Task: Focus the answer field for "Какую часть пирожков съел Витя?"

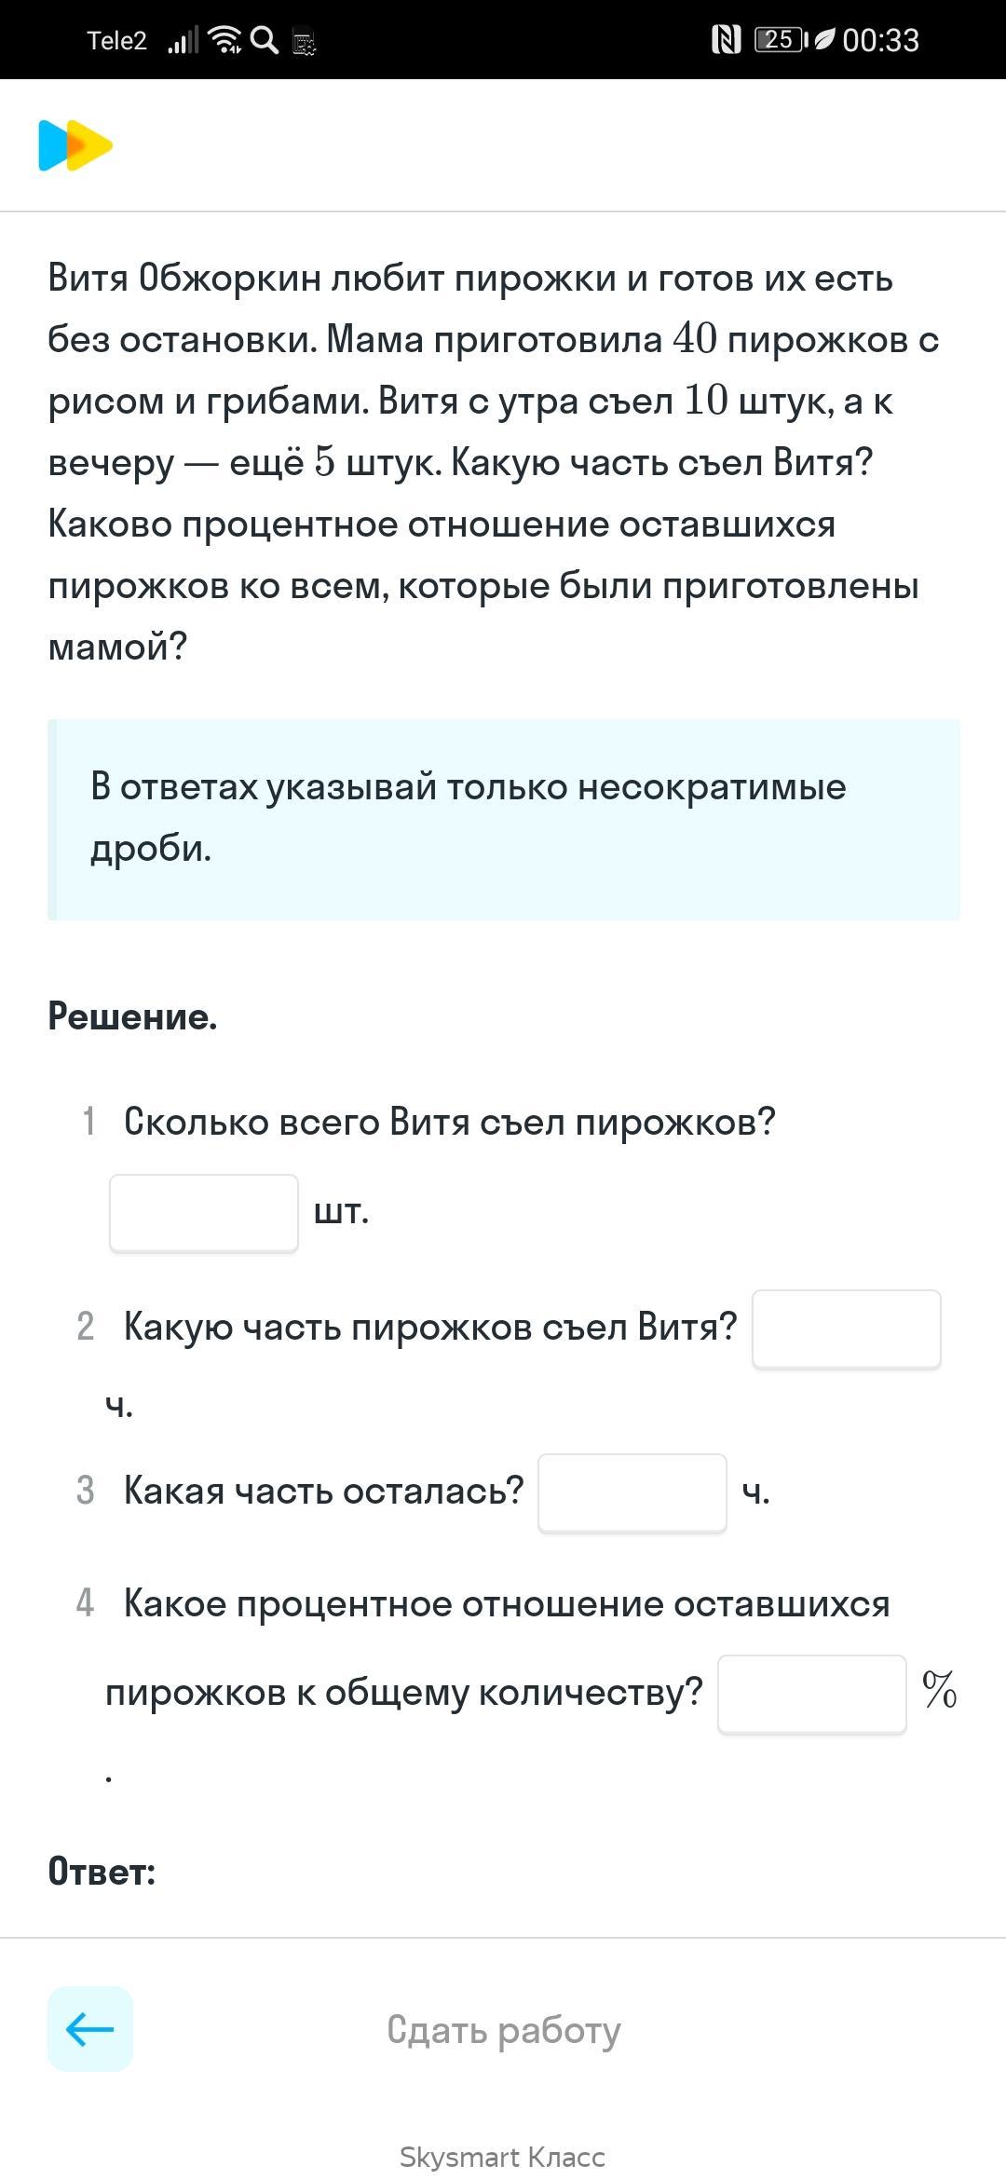Action: pyautogui.click(x=846, y=1328)
